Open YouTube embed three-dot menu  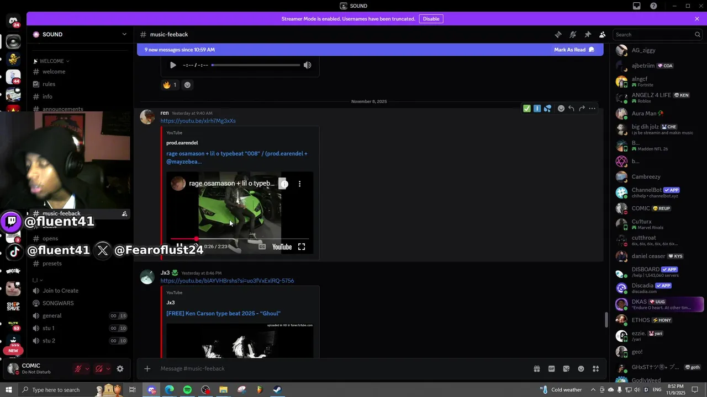point(300,184)
